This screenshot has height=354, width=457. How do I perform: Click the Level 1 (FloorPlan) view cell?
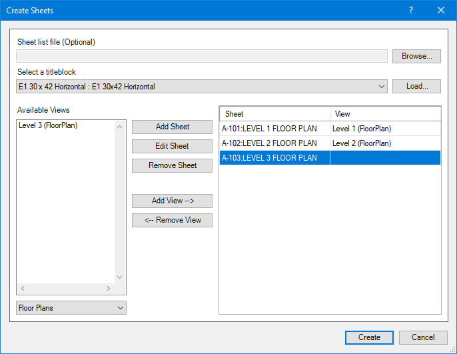(x=385, y=129)
